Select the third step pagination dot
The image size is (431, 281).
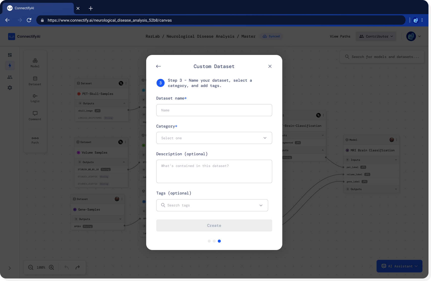click(219, 241)
